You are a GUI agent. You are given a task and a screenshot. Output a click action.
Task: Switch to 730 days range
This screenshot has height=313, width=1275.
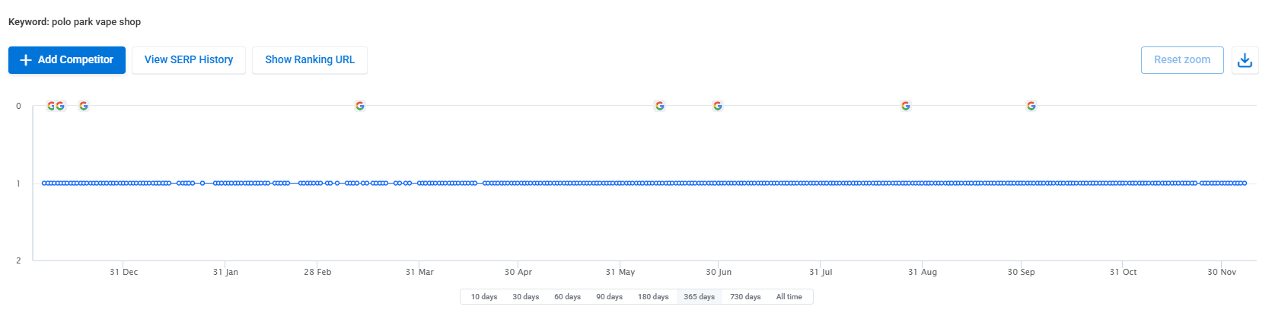745,297
